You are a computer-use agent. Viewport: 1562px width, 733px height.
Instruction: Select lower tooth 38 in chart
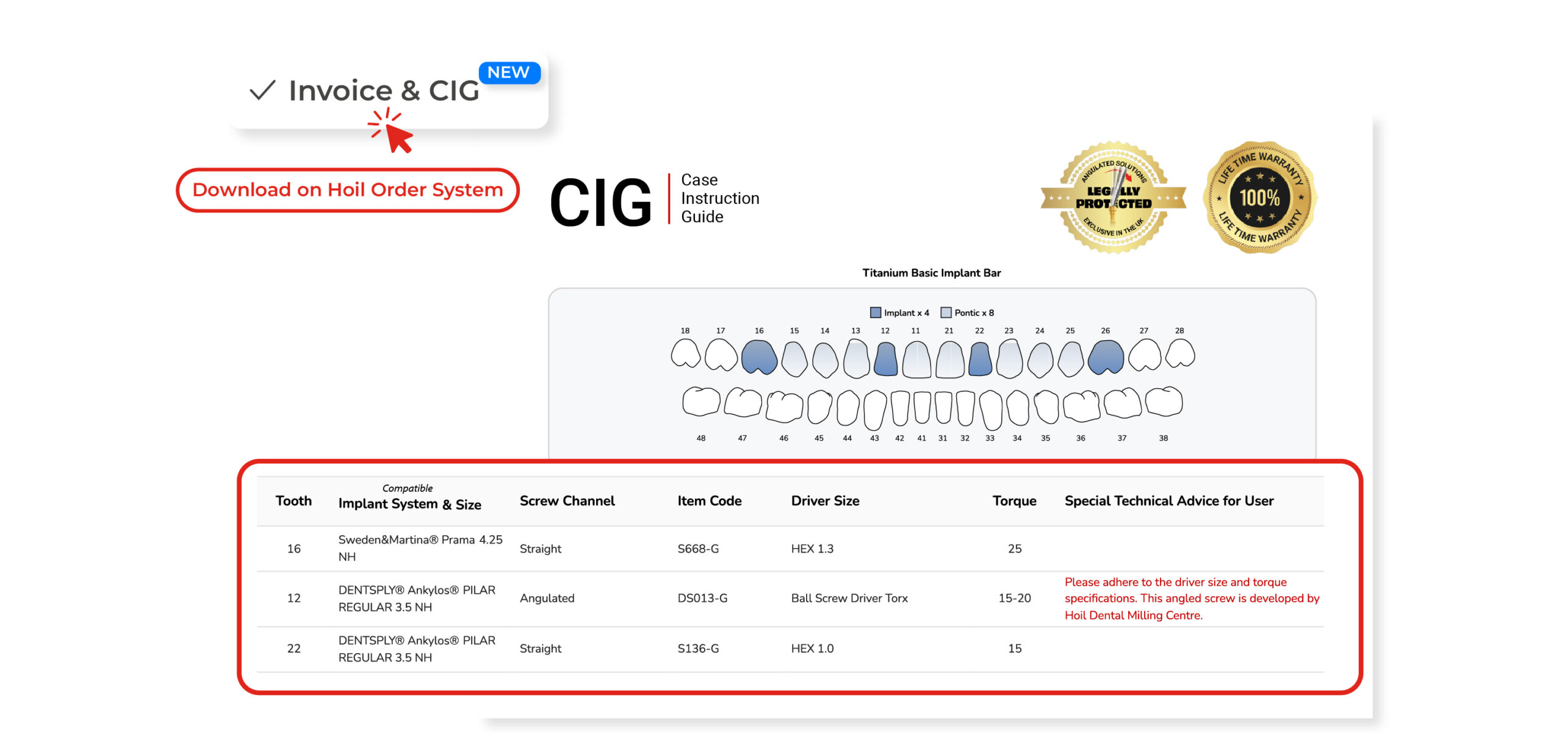click(1164, 402)
